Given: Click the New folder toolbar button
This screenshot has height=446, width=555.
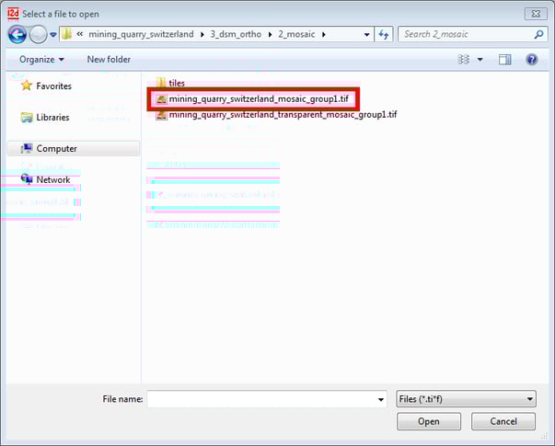Looking at the screenshot, I should click(109, 60).
